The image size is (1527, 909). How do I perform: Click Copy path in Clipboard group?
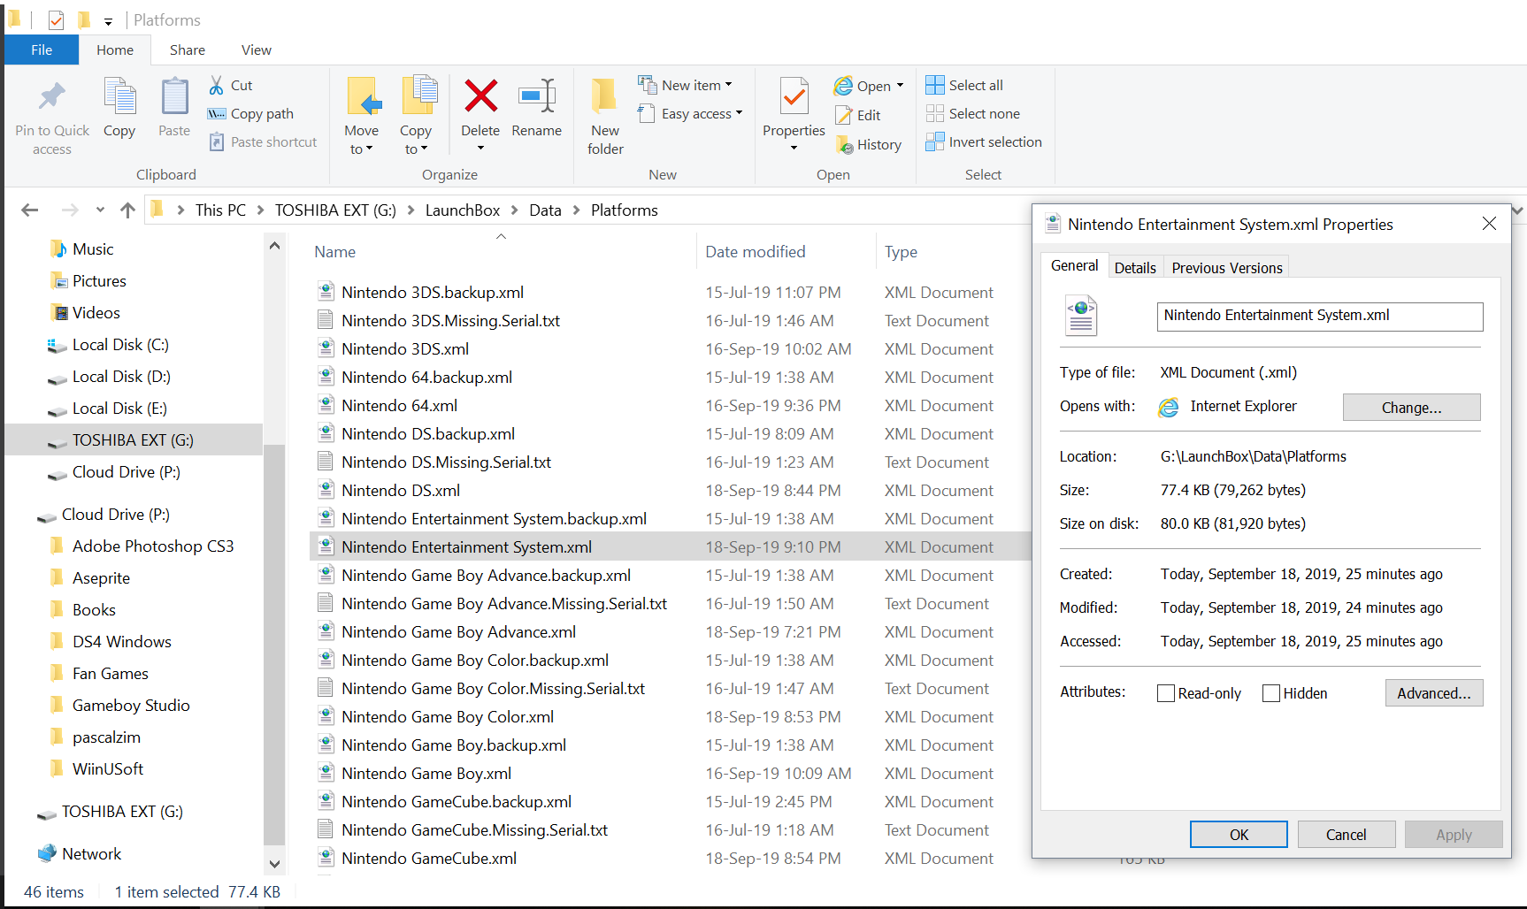[250, 114]
